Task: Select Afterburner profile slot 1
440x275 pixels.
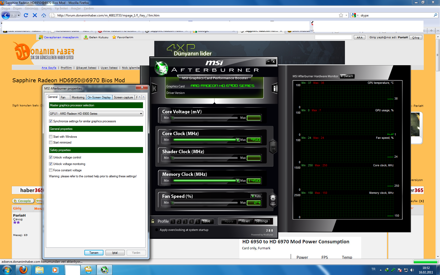Action: (173, 222)
